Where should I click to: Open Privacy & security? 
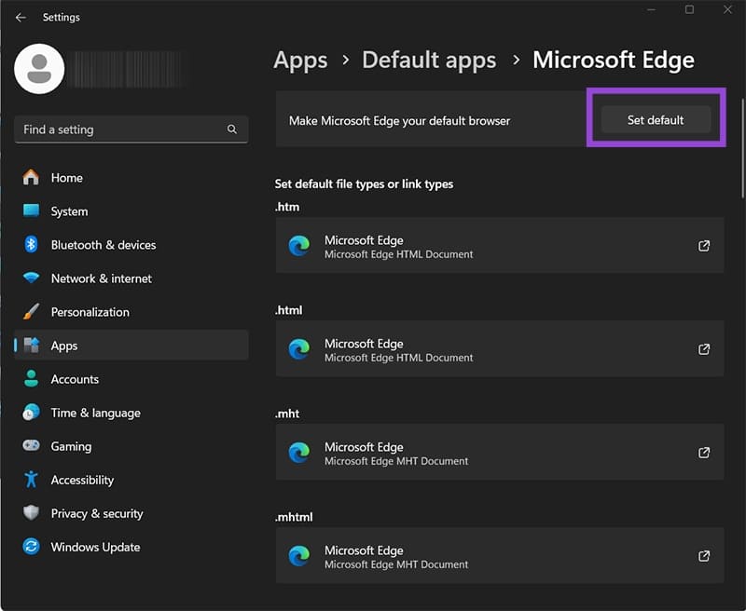[x=131, y=513]
